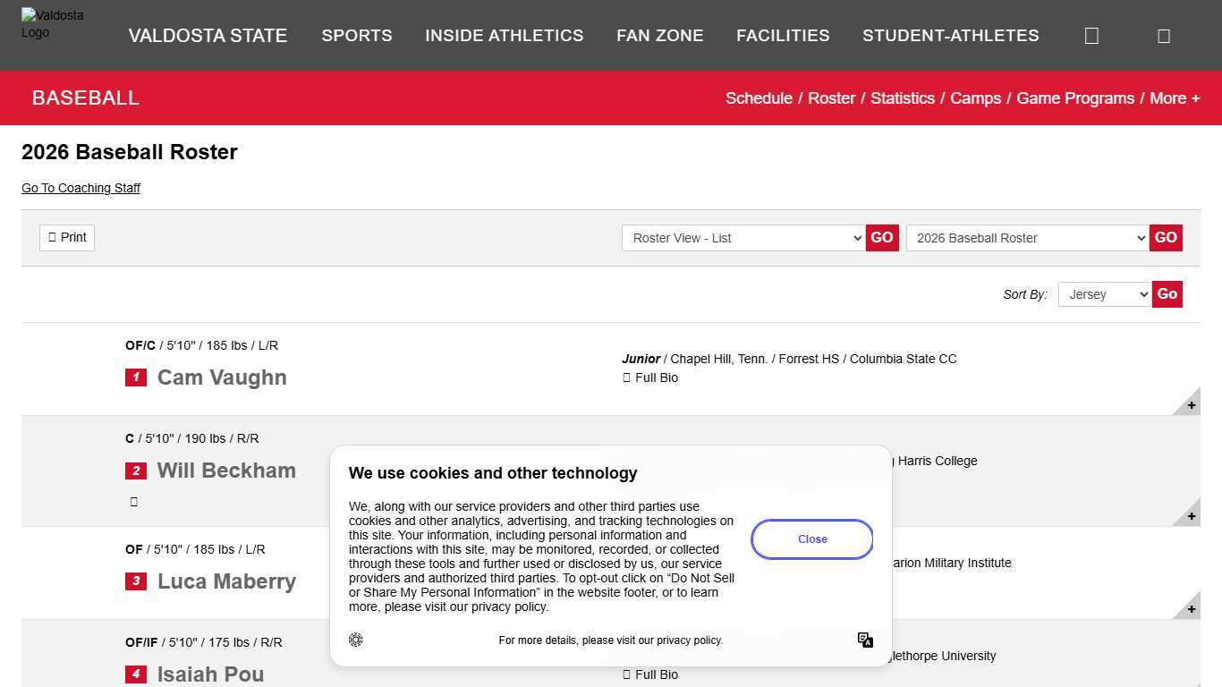
Task: Open the Roster View - List dropdown
Action: pyautogui.click(x=743, y=238)
